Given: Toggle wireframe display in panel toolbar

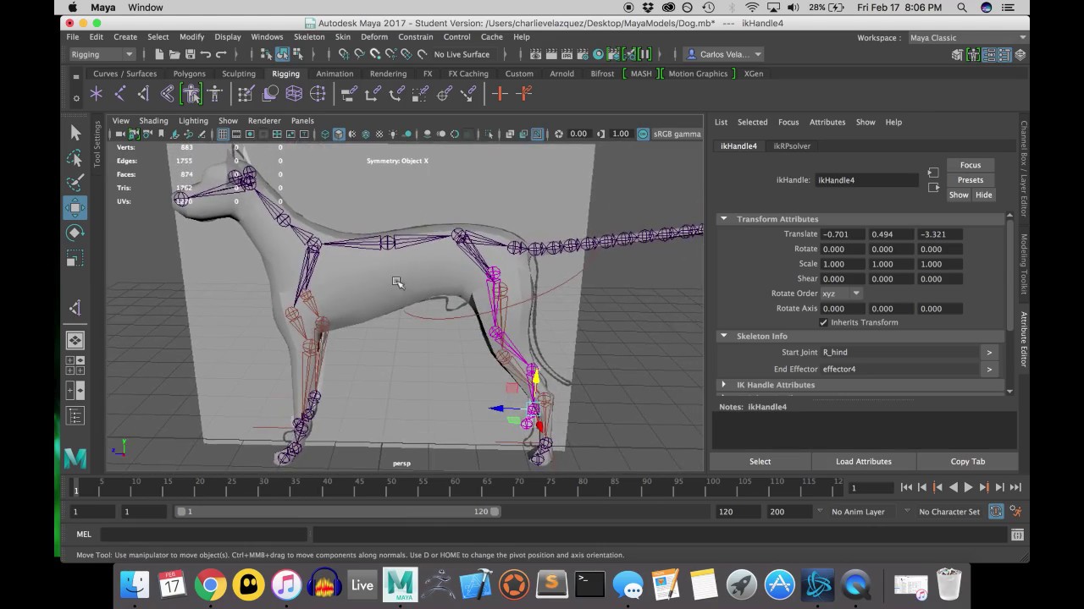Looking at the screenshot, I should tap(324, 134).
